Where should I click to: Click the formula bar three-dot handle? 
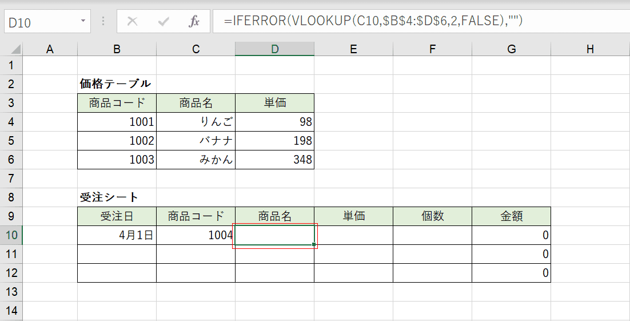pos(103,21)
